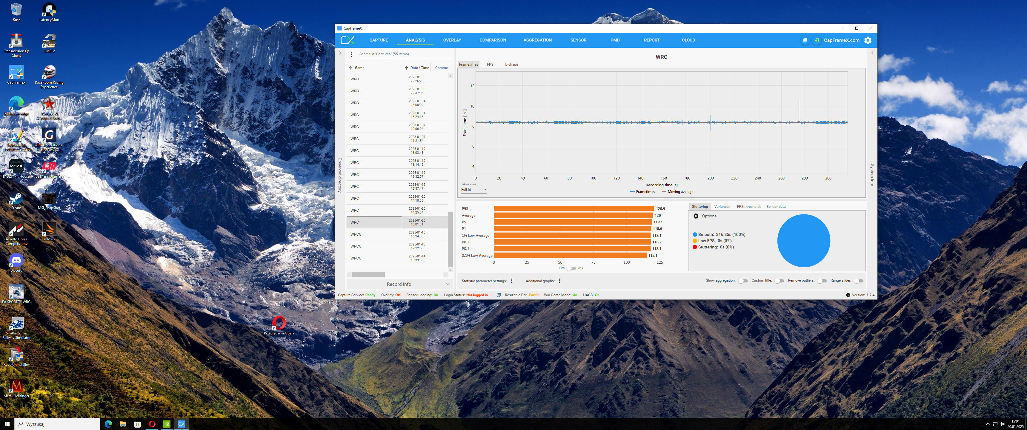
Task: Open Y-Axis scale Full fit dropdown
Action: (x=473, y=190)
